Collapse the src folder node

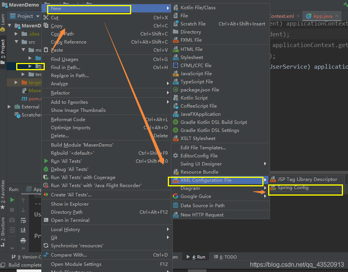[x=16, y=42]
